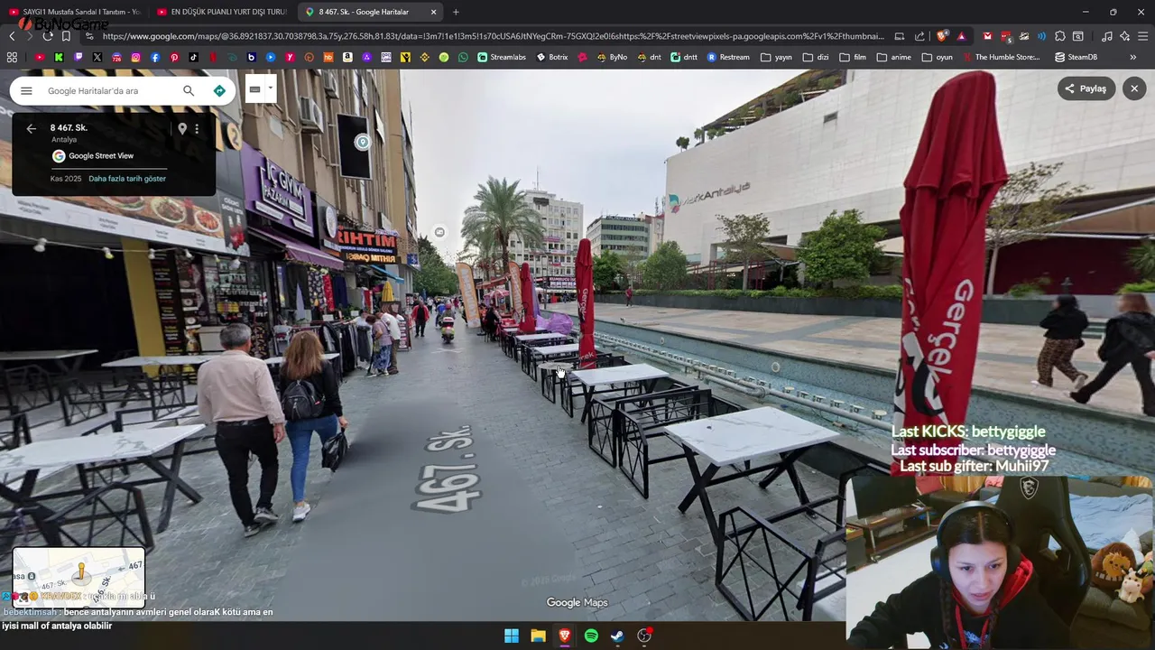
Task: Go back using the 8 467. Sk. panel arrow
Action: coord(31,129)
